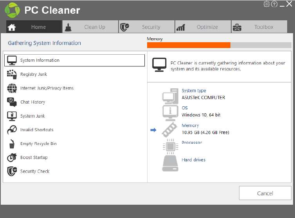Click the Windows 10, 64 bit value

(201, 115)
